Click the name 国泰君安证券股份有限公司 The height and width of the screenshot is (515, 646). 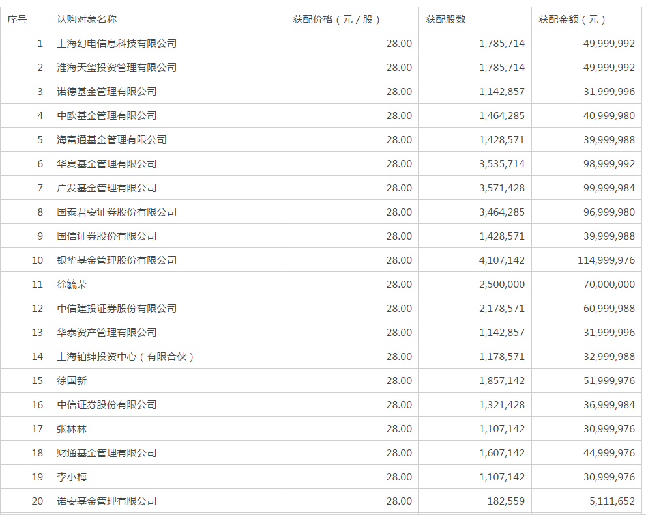tap(117, 212)
